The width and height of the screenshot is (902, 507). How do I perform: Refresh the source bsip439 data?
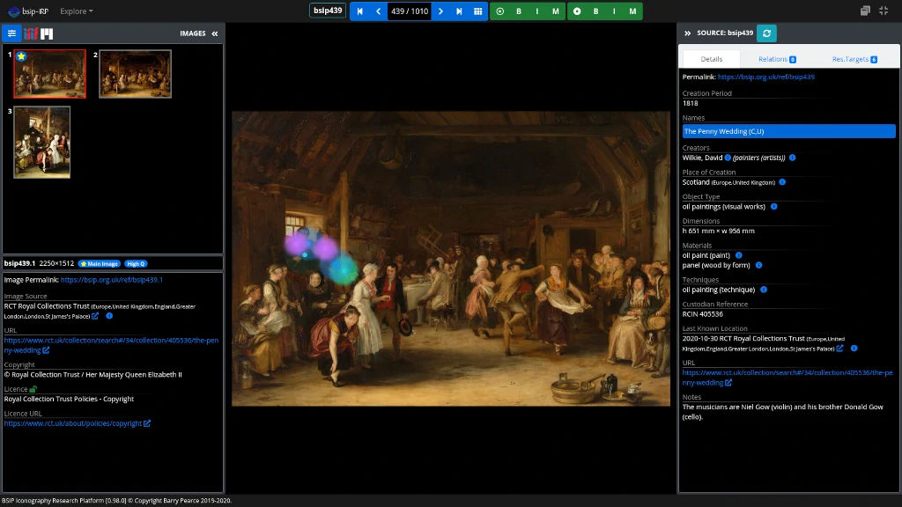(766, 33)
